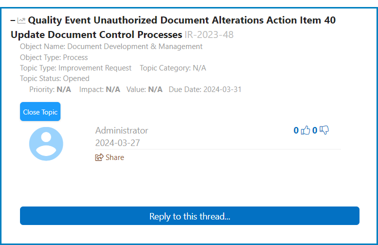Click the dislike count beside thumbs-down
Image resolution: width=378 pixels, height=245 pixels.
tap(315, 130)
